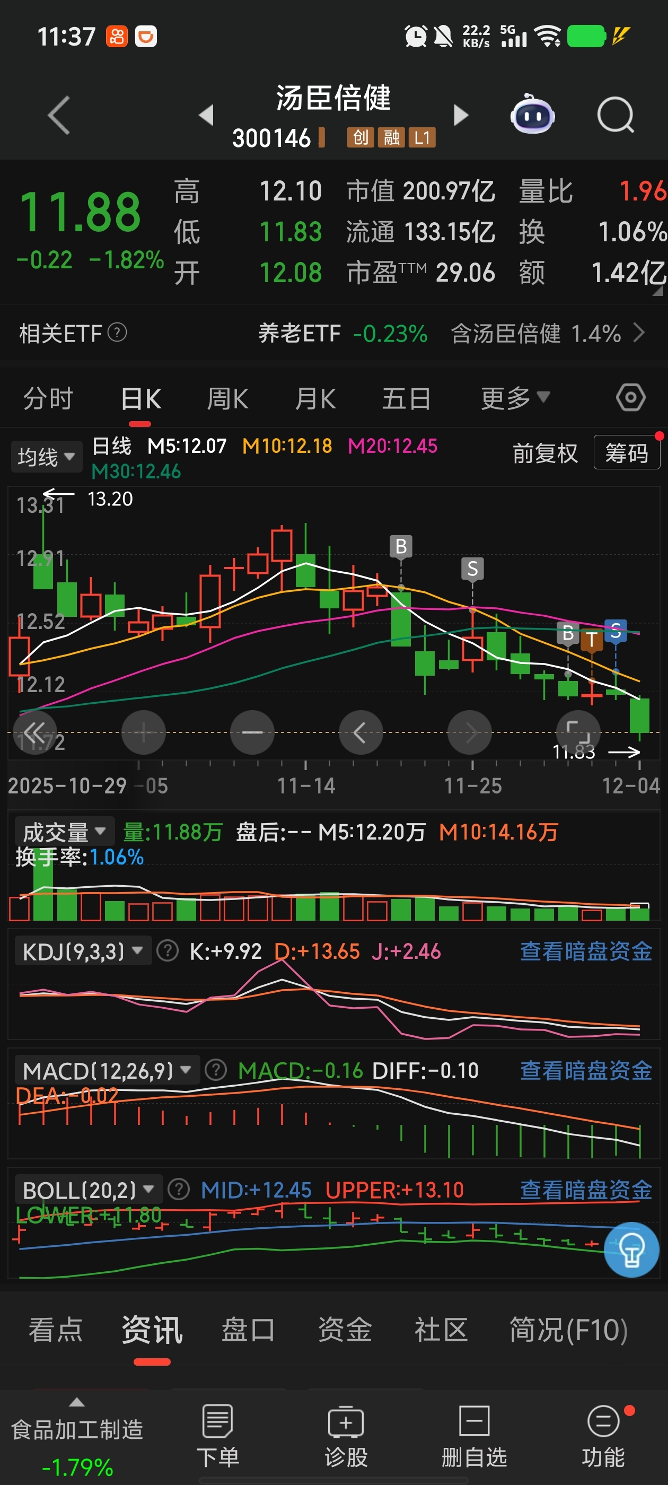Open 查看暗盘资金 link in BOLL row
The height and width of the screenshot is (1485, 668).
point(586,1190)
